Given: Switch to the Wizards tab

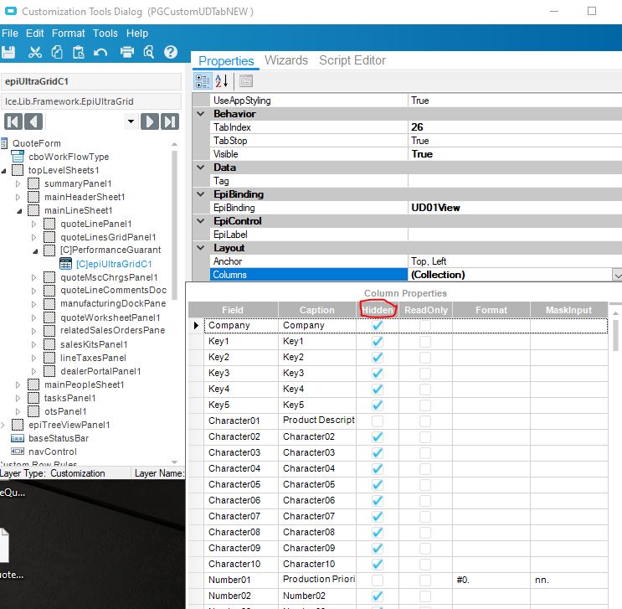Looking at the screenshot, I should pos(286,60).
